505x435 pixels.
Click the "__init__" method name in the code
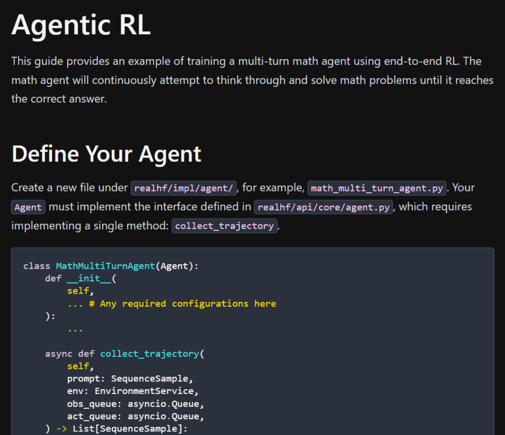click(89, 278)
